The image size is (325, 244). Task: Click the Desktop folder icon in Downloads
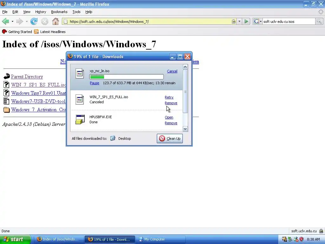pyautogui.click(x=113, y=139)
